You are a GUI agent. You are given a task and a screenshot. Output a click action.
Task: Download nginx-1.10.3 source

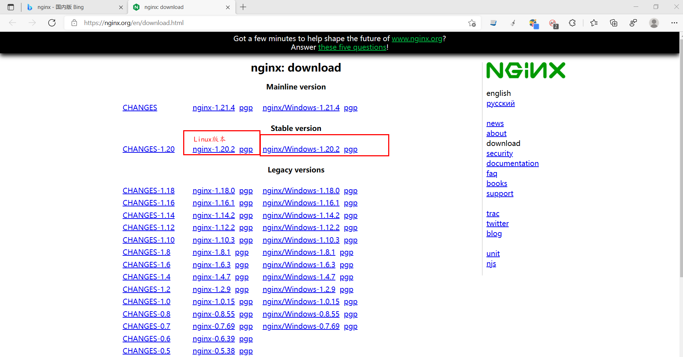(x=214, y=240)
